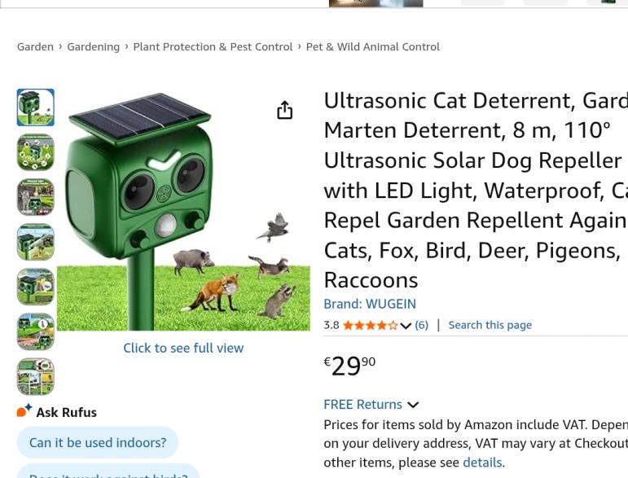Click the Search this page link
The height and width of the screenshot is (478, 628).
(x=490, y=325)
